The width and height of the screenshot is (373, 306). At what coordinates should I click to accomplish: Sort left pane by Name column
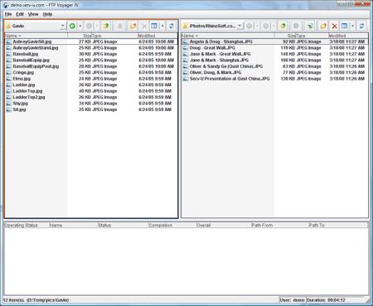point(36,36)
